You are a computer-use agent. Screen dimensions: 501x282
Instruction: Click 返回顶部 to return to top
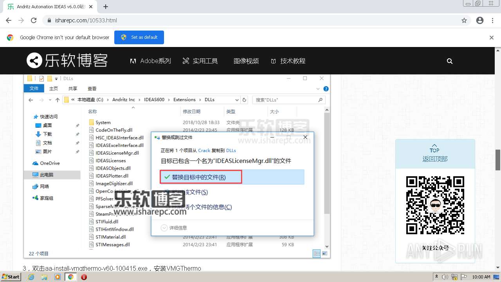point(435,154)
